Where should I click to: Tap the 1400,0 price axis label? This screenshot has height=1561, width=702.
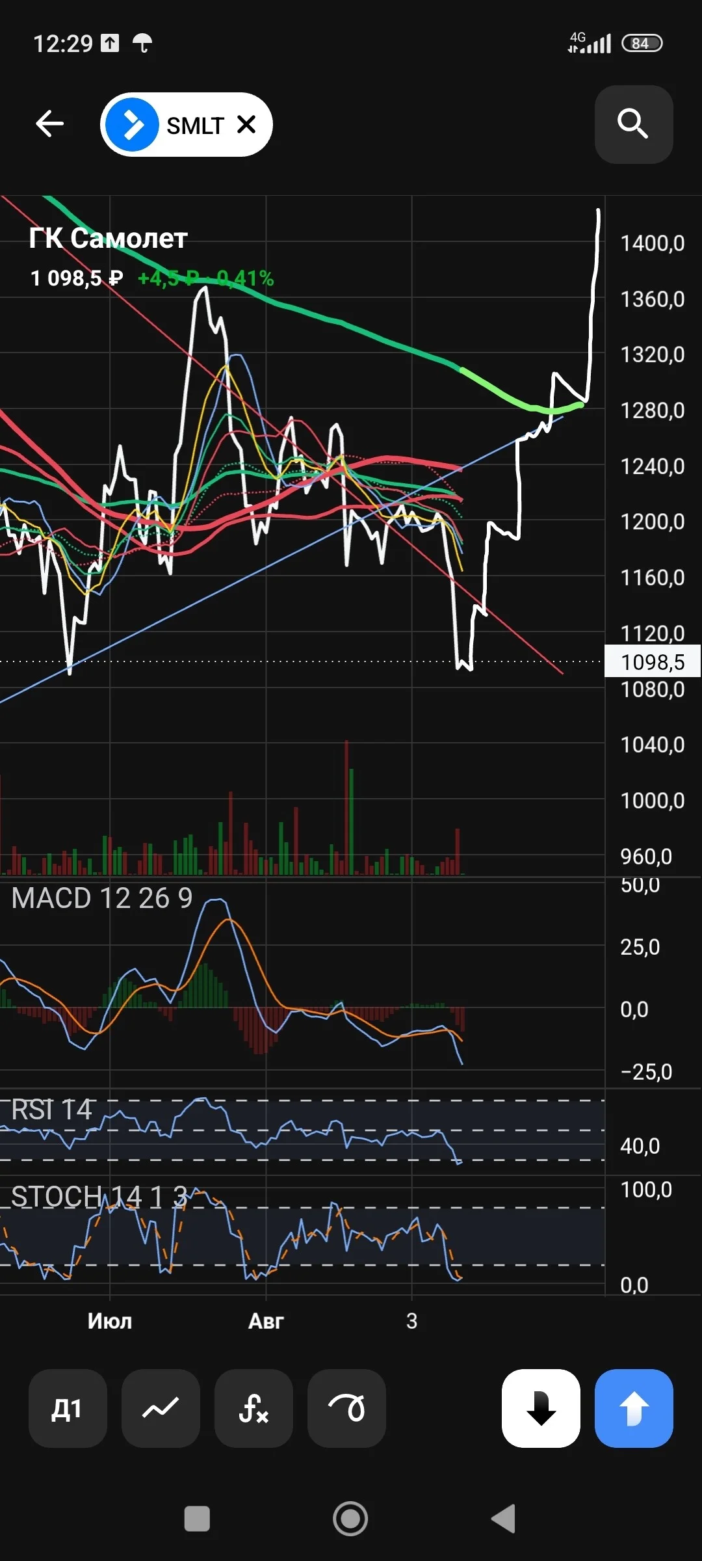[x=653, y=243]
